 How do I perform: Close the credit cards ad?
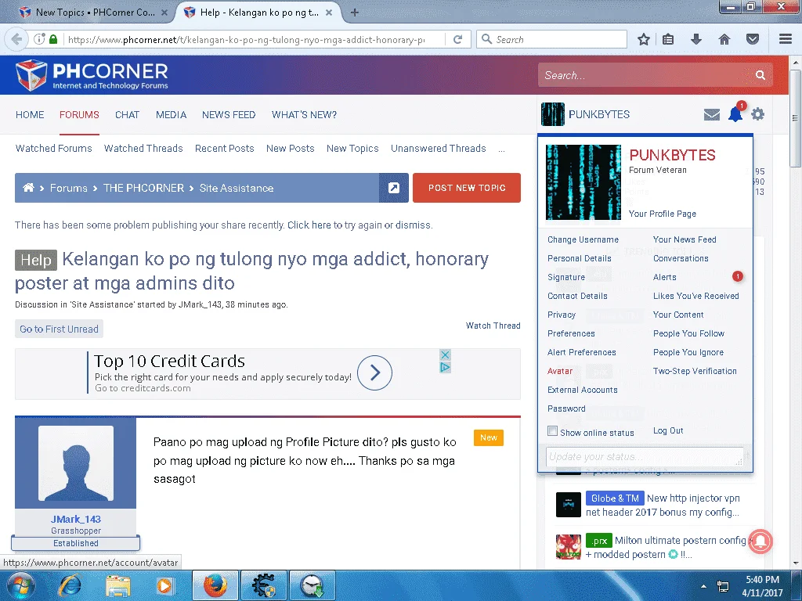pos(445,354)
